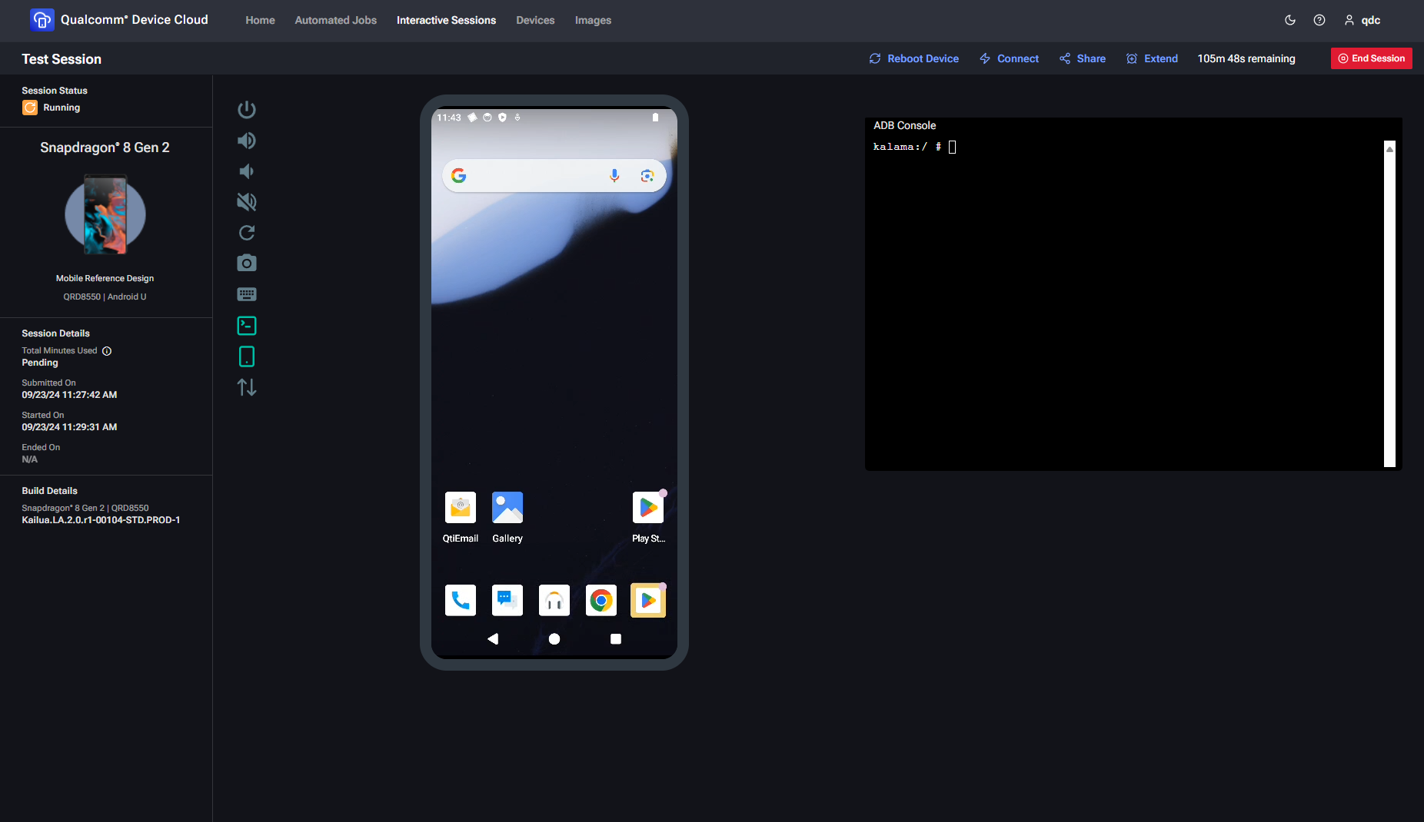1424x822 pixels.
Task: Open Chrome browser in dock
Action: [x=601, y=600]
